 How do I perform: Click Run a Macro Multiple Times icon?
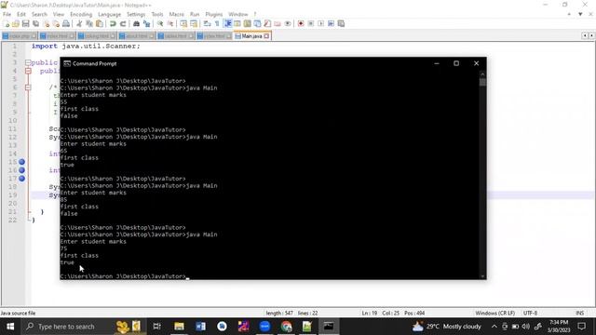tap(332, 23)
